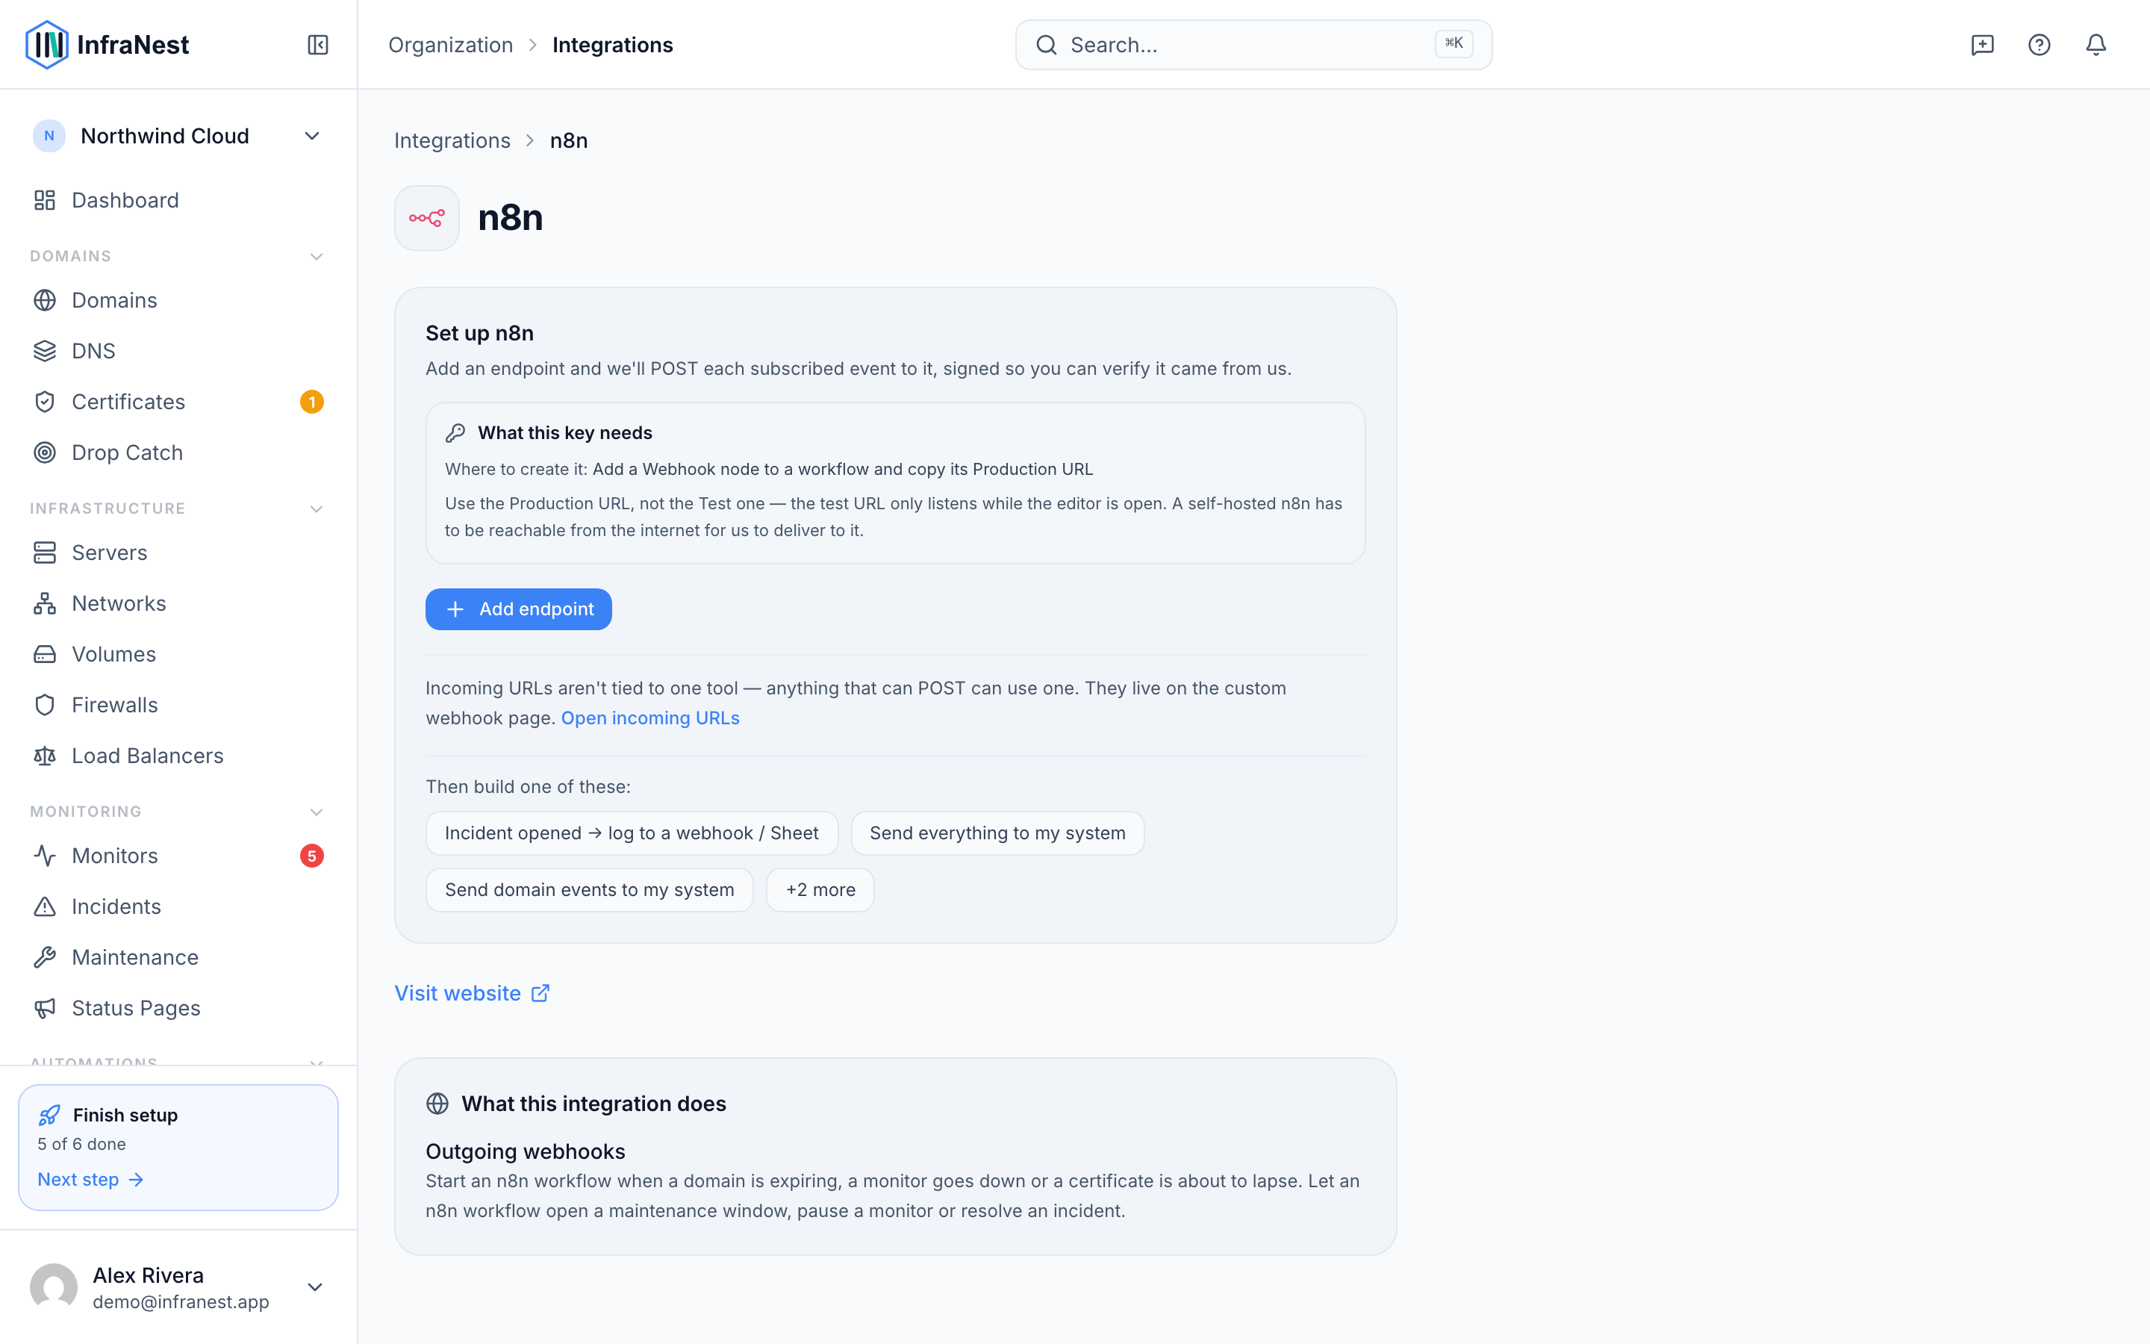Click the Certificates shield icon

[45, 402]
